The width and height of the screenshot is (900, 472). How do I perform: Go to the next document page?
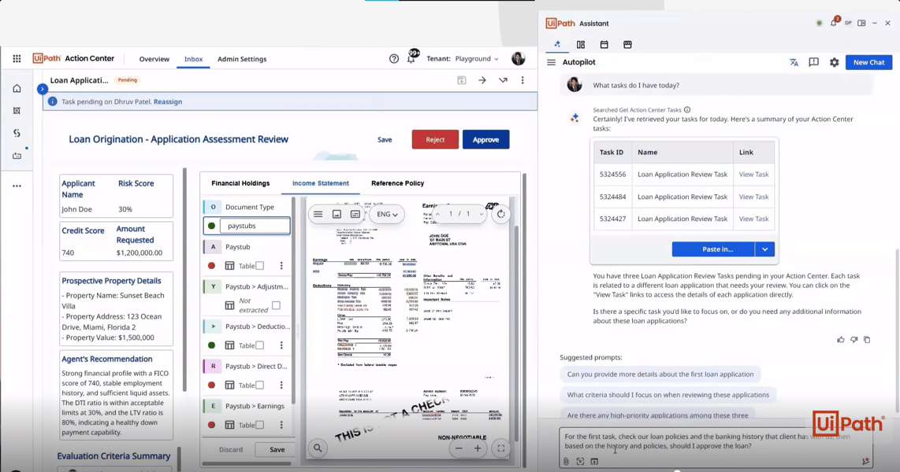coord(481,214)
